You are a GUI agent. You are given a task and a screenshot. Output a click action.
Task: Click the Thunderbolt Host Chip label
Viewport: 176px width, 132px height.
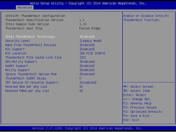(24, 28)
